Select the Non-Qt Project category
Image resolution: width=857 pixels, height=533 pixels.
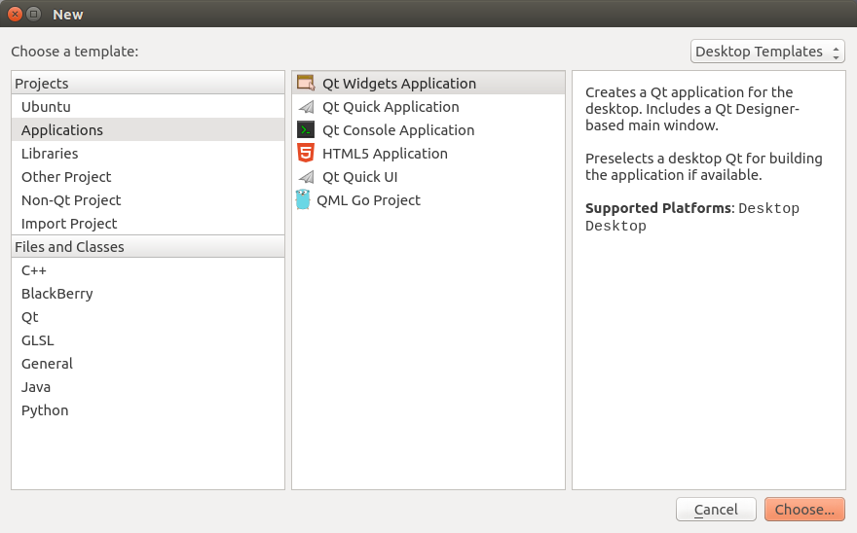[71, 200]
